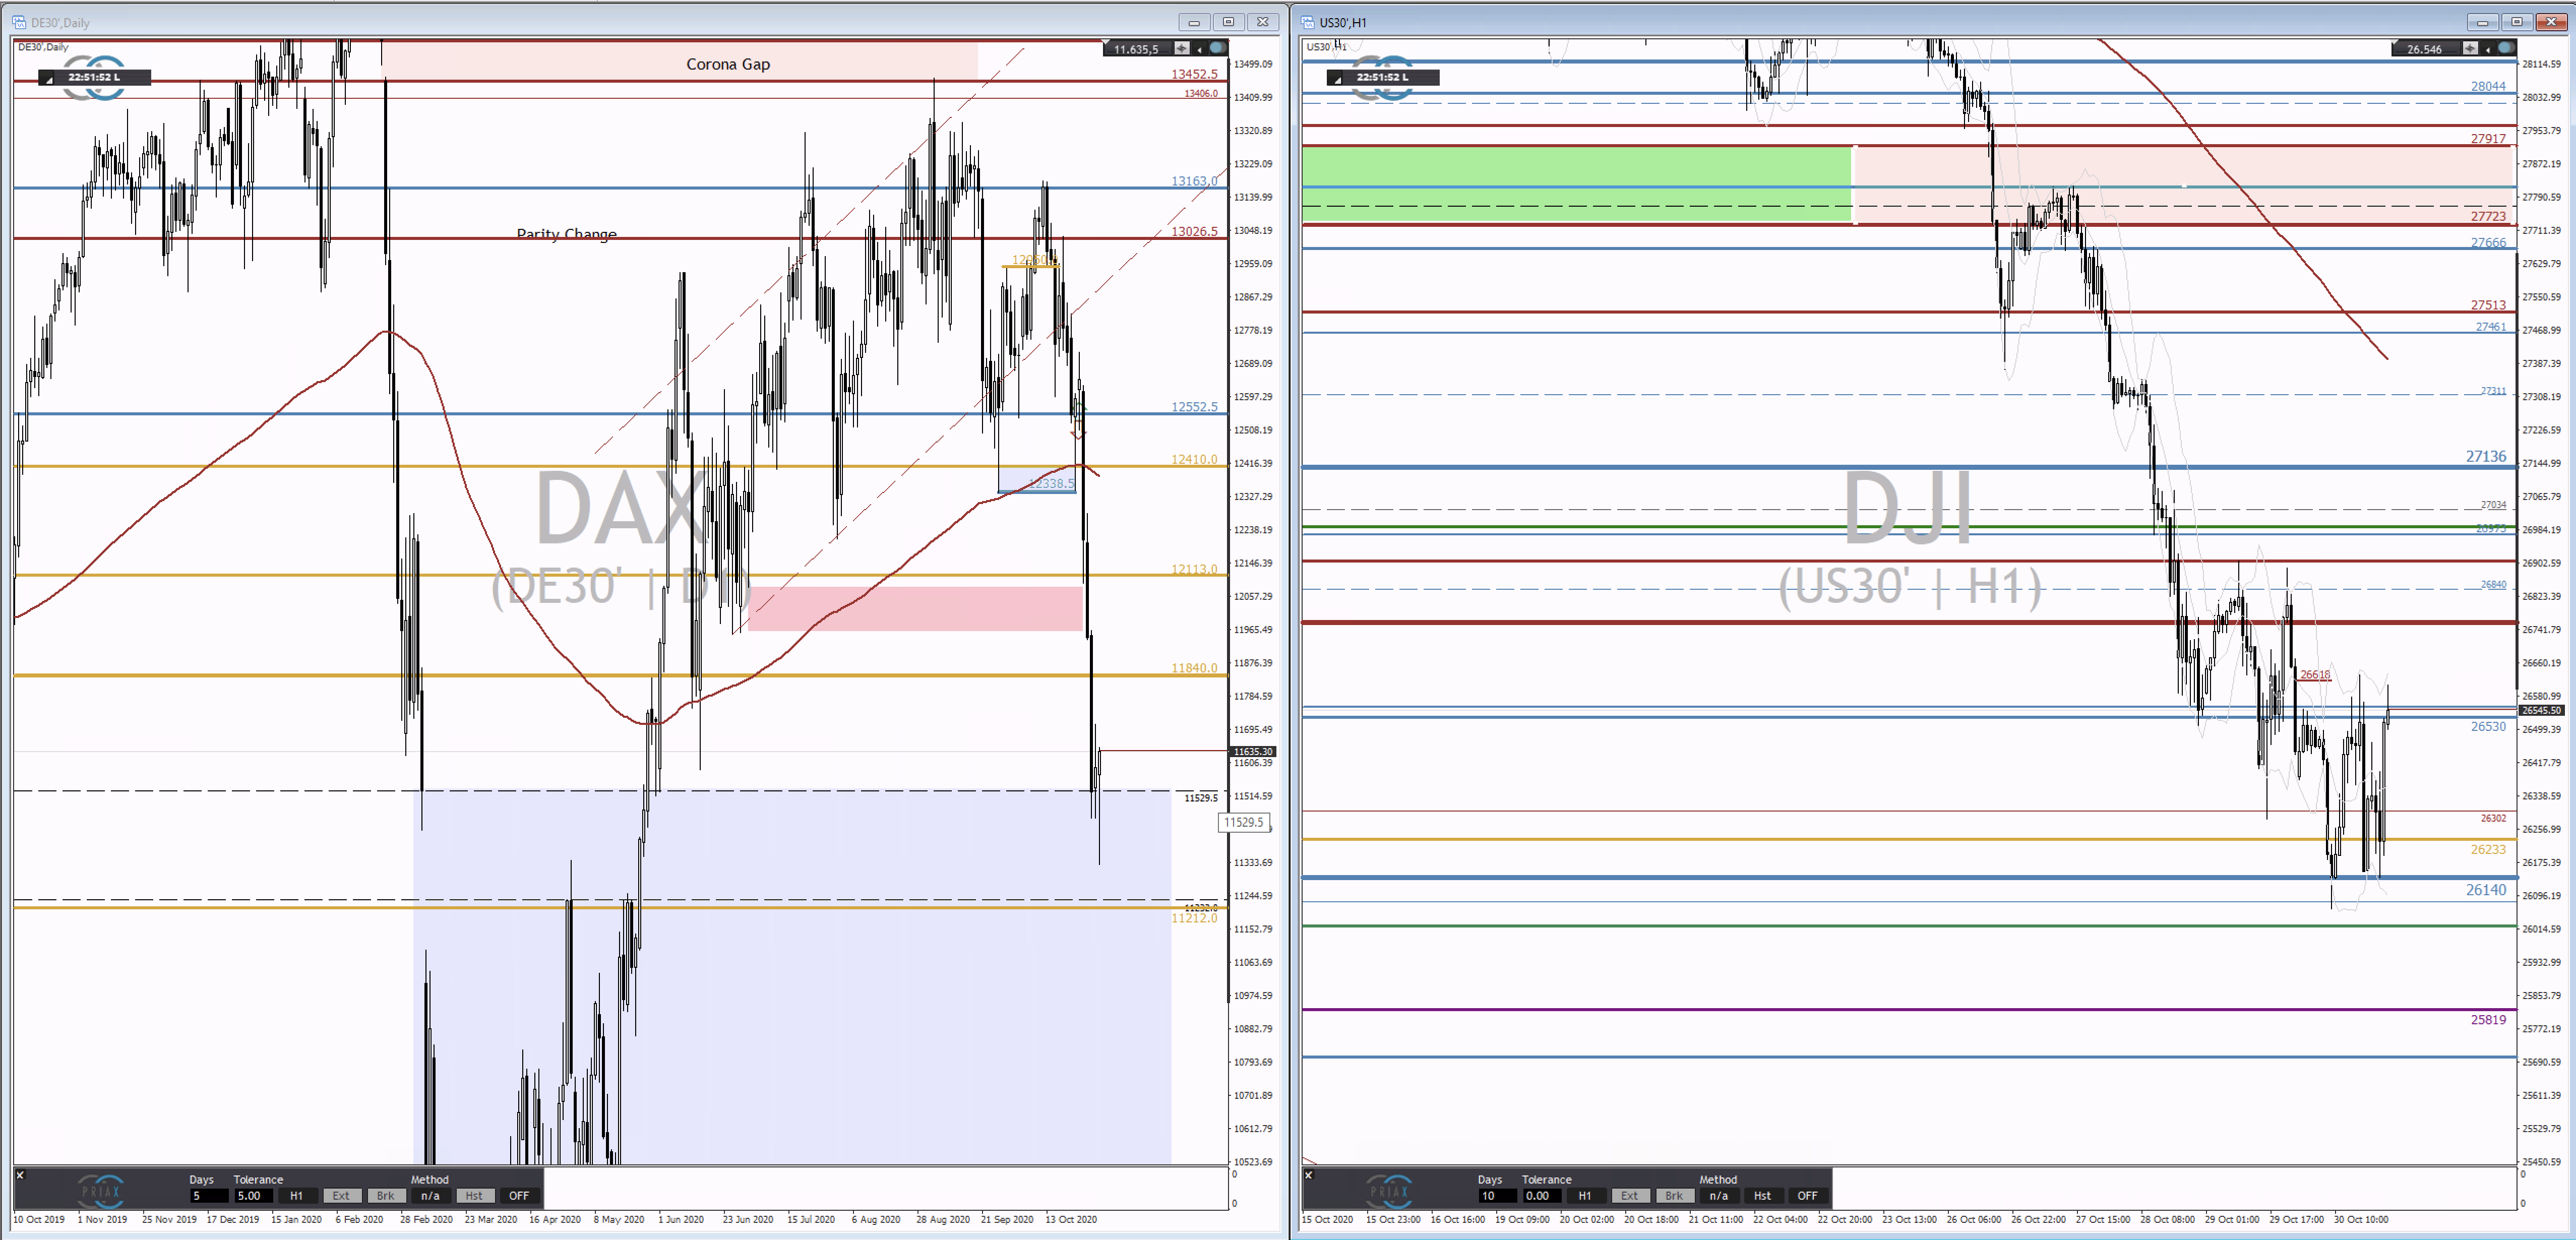The image size is (2576, 1240).
Task: Click the Tolerance field showing 0.00 in US30 panel
Action: click(x=1543, y=1196)
